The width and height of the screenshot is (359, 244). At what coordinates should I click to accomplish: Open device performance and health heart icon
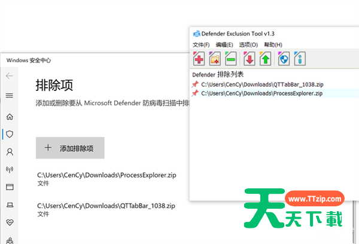10,222
